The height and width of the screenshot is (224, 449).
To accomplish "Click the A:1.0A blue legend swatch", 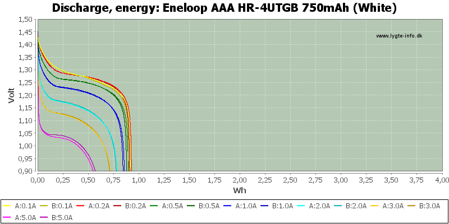I will (228, 206).
